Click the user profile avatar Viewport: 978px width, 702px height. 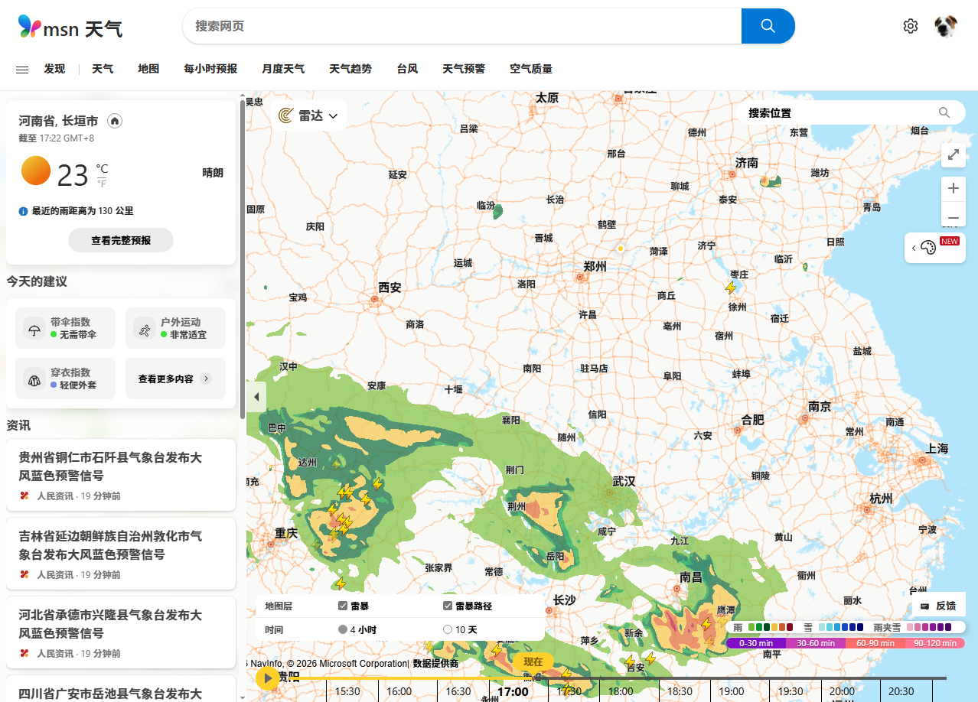coord(946,26)
